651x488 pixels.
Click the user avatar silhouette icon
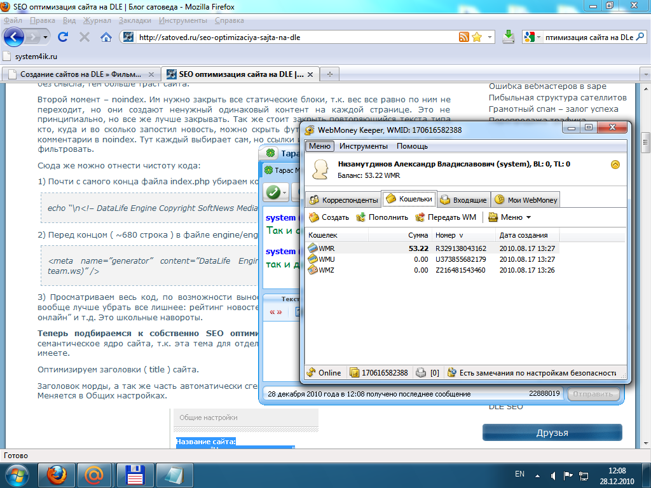(x=321, y=170)
